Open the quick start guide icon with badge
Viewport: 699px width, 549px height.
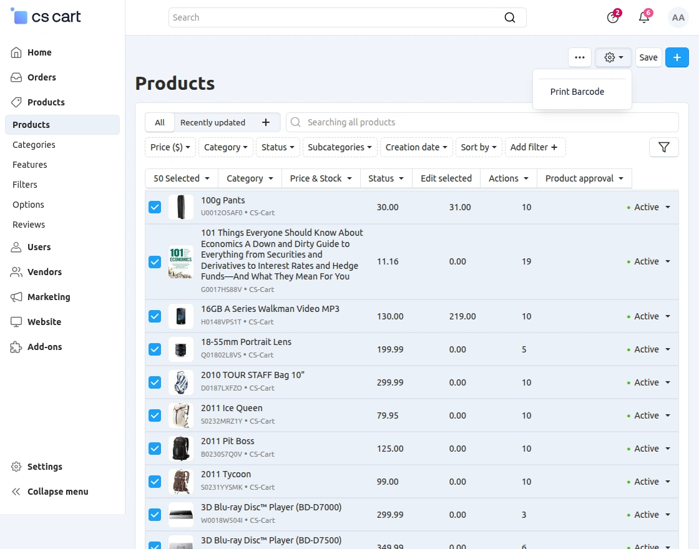point(613,17)
